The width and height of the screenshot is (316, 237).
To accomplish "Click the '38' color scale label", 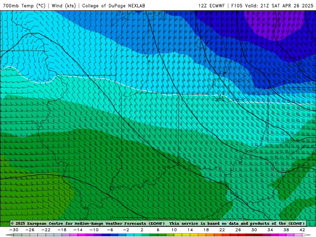I will 286,230.
